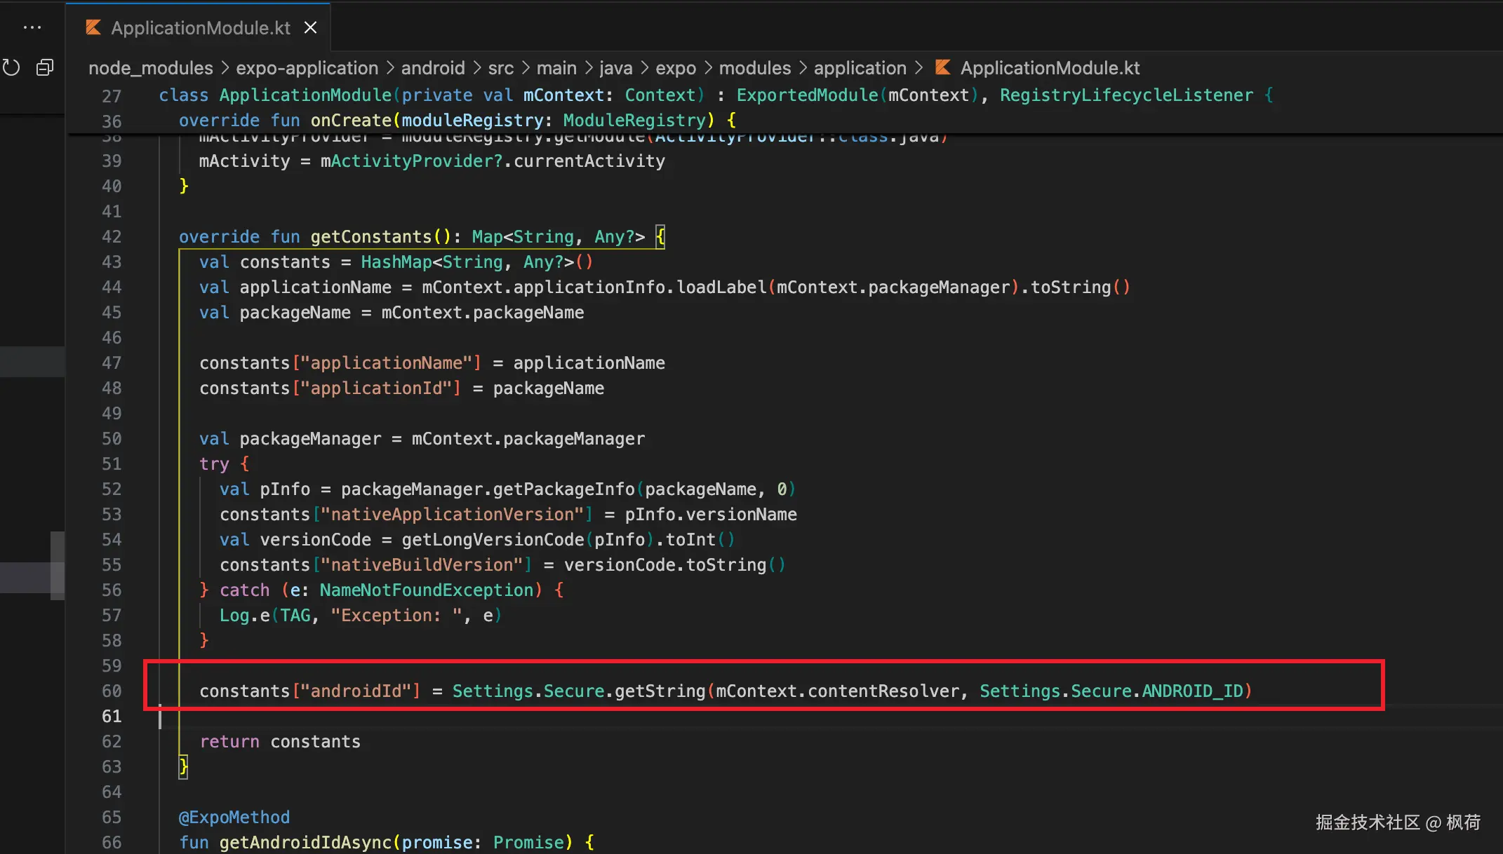Open the application breadcrumb folder
Screen dimensions: 1503x854
[x=860, y=68]
